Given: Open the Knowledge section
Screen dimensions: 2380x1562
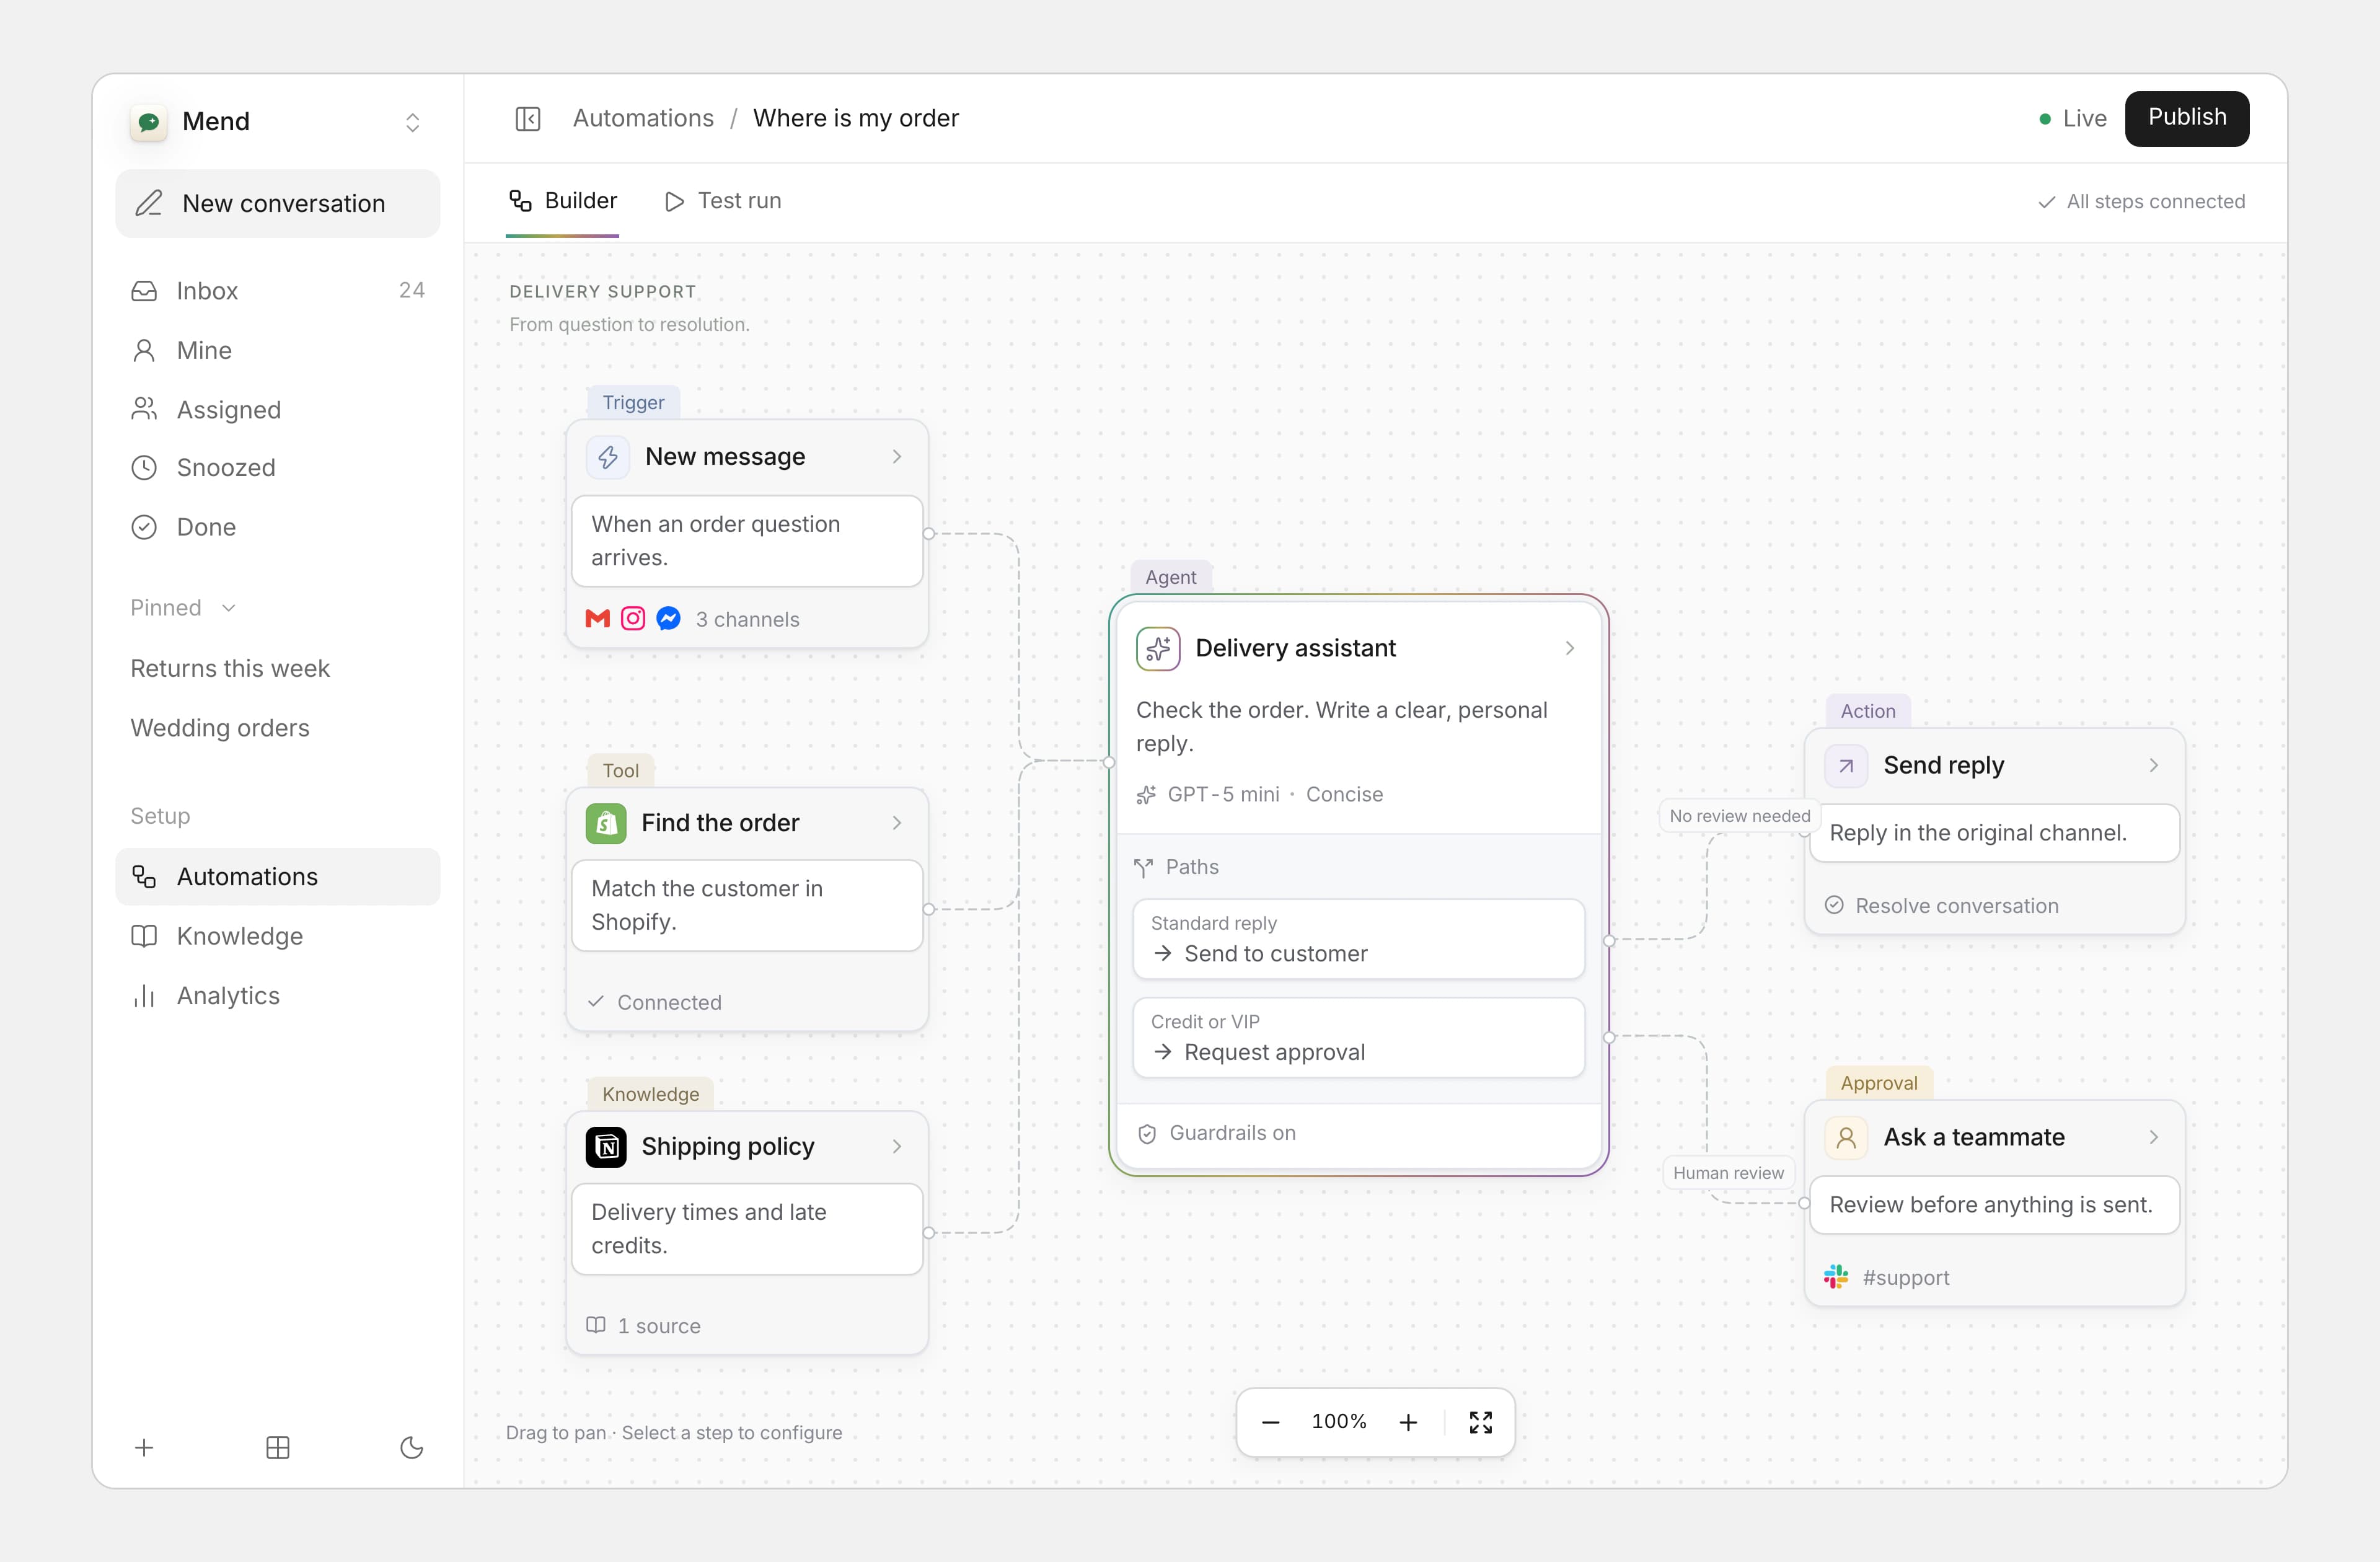Looking at the screenshot, I should (x=277, y=936).
